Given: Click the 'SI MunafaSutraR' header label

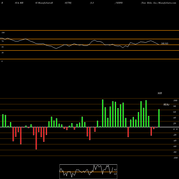Looking at the screenshot, I should coord(44,3).
